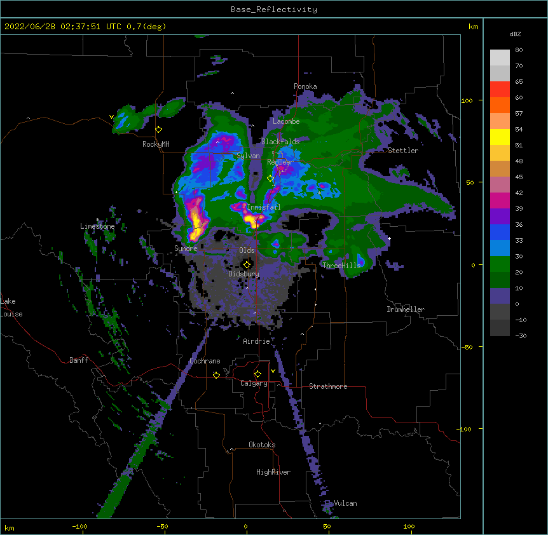Click the Limestone label
Viewport: 548px width, 535px height.
coord(97,226)
